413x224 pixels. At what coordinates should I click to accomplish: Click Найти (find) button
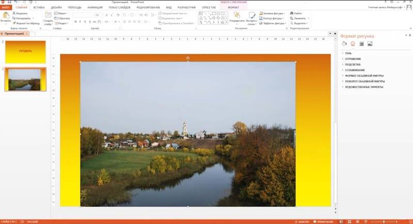point(296,13)
